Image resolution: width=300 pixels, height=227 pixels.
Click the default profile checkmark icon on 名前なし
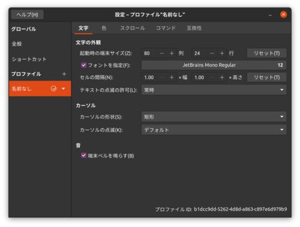(x=53, y=89)
